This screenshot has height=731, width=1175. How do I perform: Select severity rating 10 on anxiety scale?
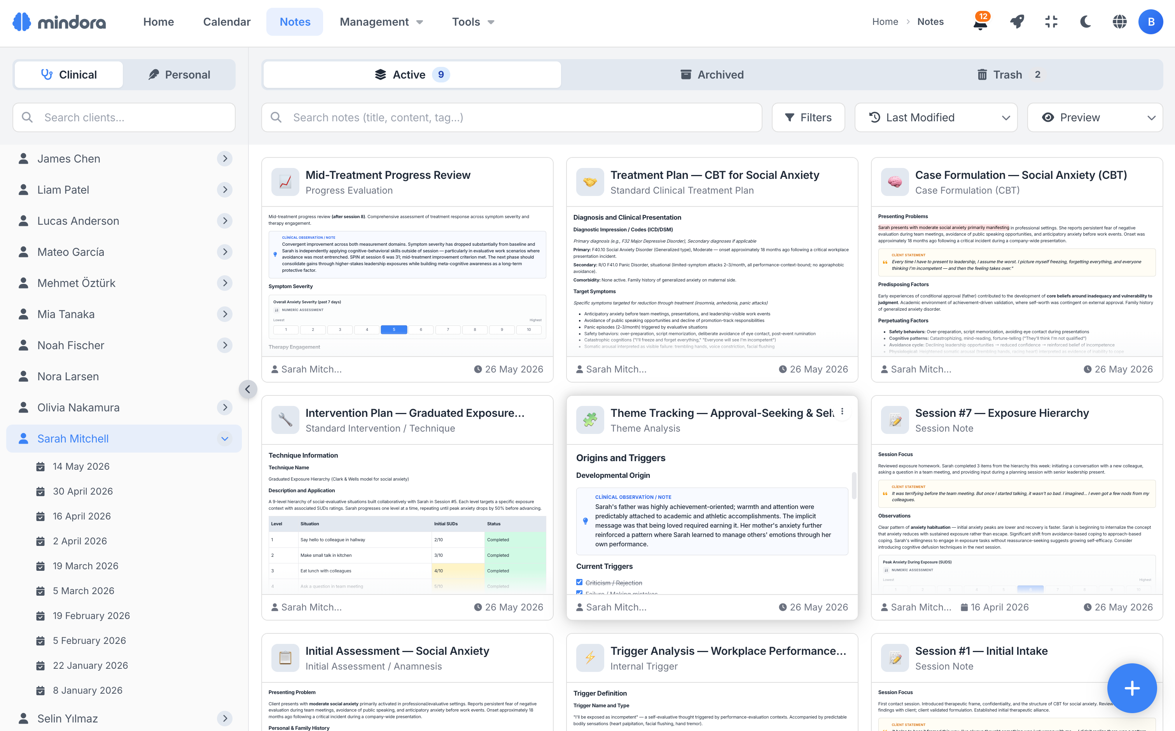529,330
